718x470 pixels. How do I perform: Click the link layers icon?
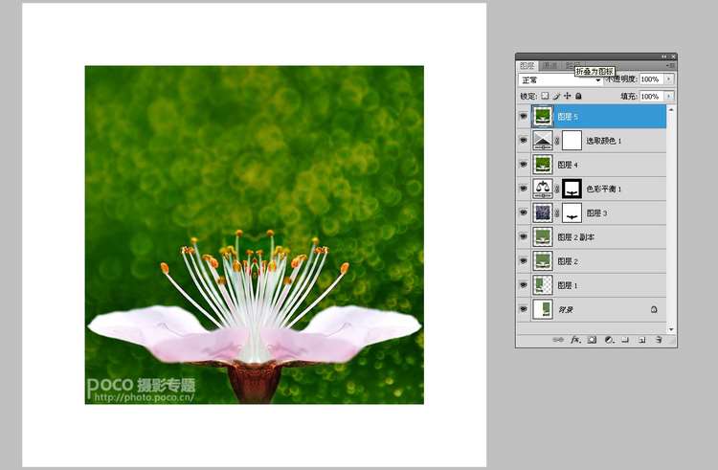(x=558, y=339)
